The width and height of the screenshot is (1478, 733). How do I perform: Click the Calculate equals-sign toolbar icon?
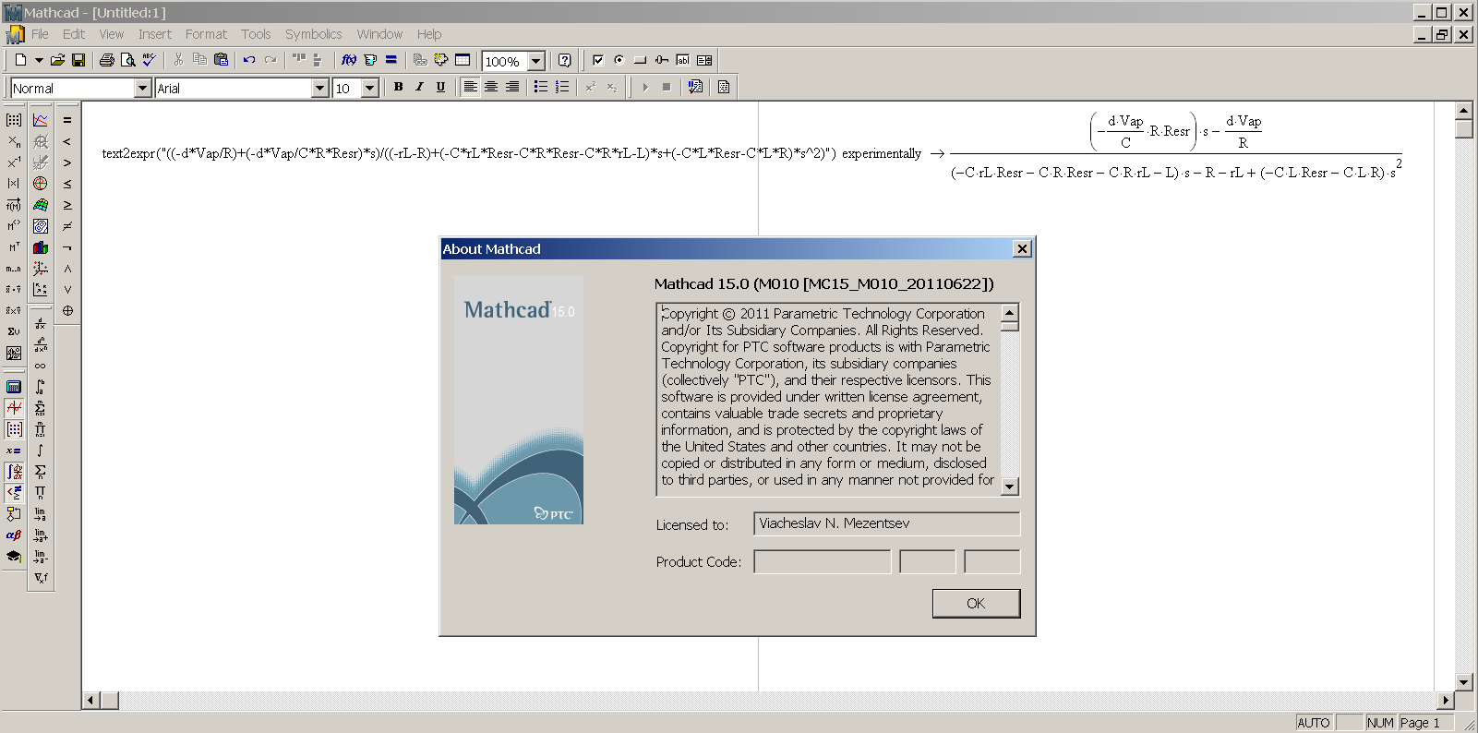point(391,60)
